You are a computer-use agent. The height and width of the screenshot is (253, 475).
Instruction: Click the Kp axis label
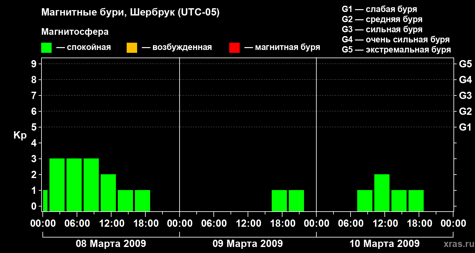point(20,135)
